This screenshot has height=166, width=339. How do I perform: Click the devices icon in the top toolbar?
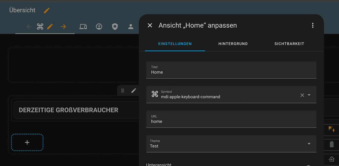click(x=83, y=26)
